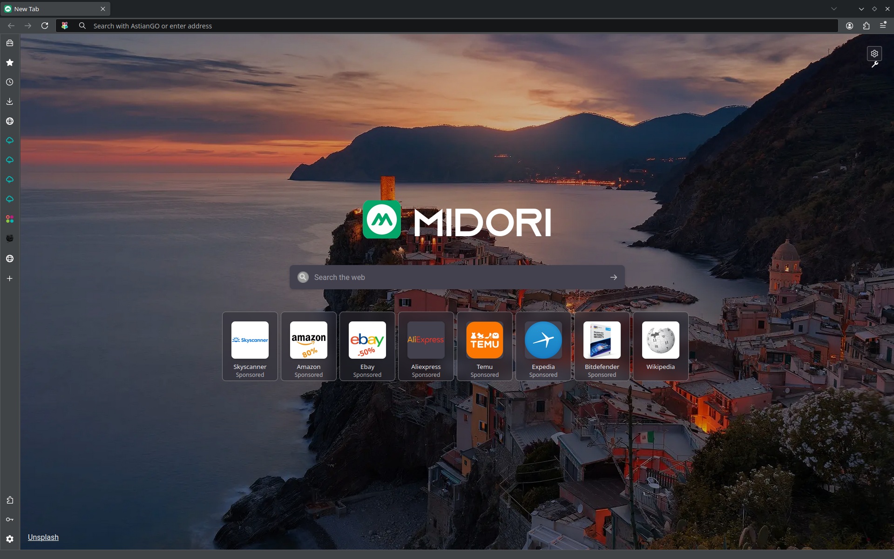The image size is (894, 559).
Task: Reload the current page
Action: click(x=45, y=26)
